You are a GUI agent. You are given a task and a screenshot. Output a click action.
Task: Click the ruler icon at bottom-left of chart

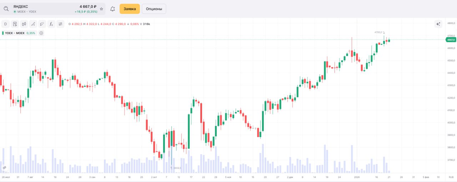4,167
